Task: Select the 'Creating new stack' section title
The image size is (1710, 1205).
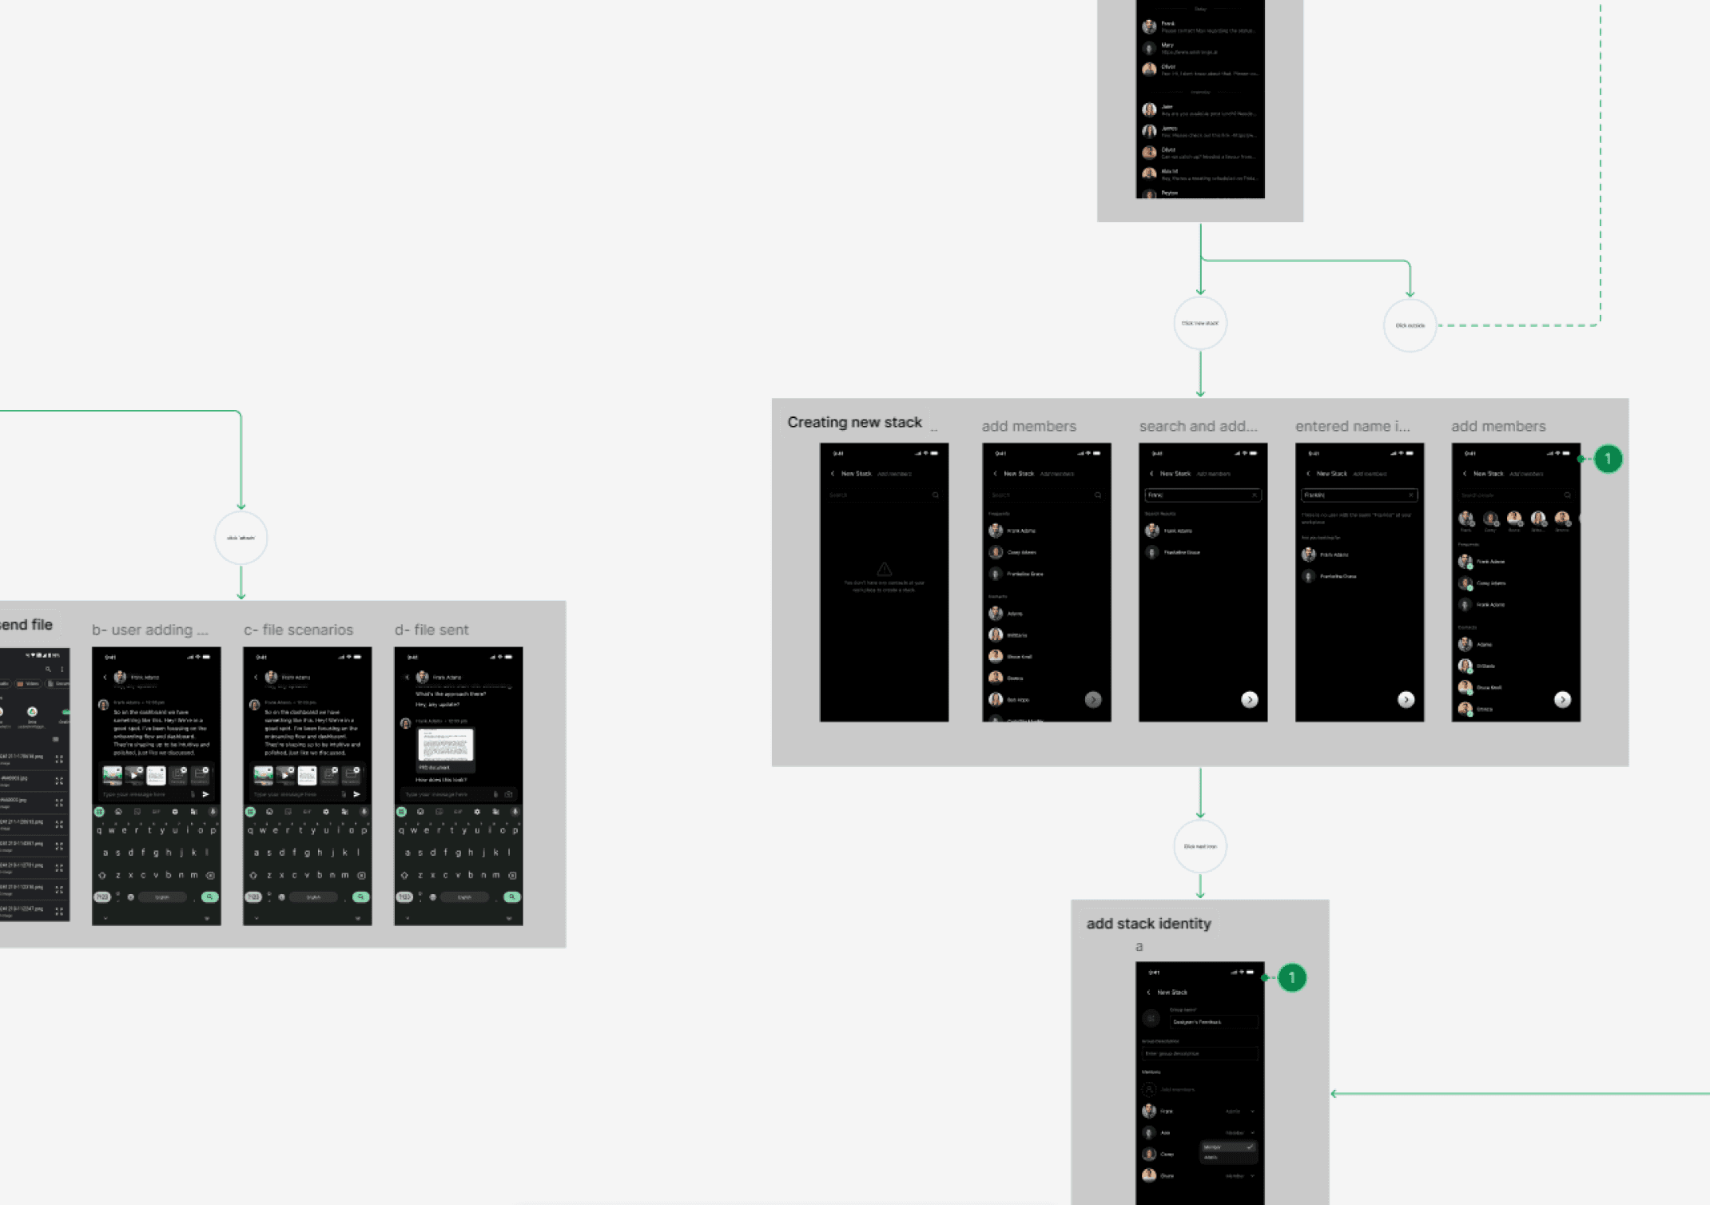Action: click(854, 422)
